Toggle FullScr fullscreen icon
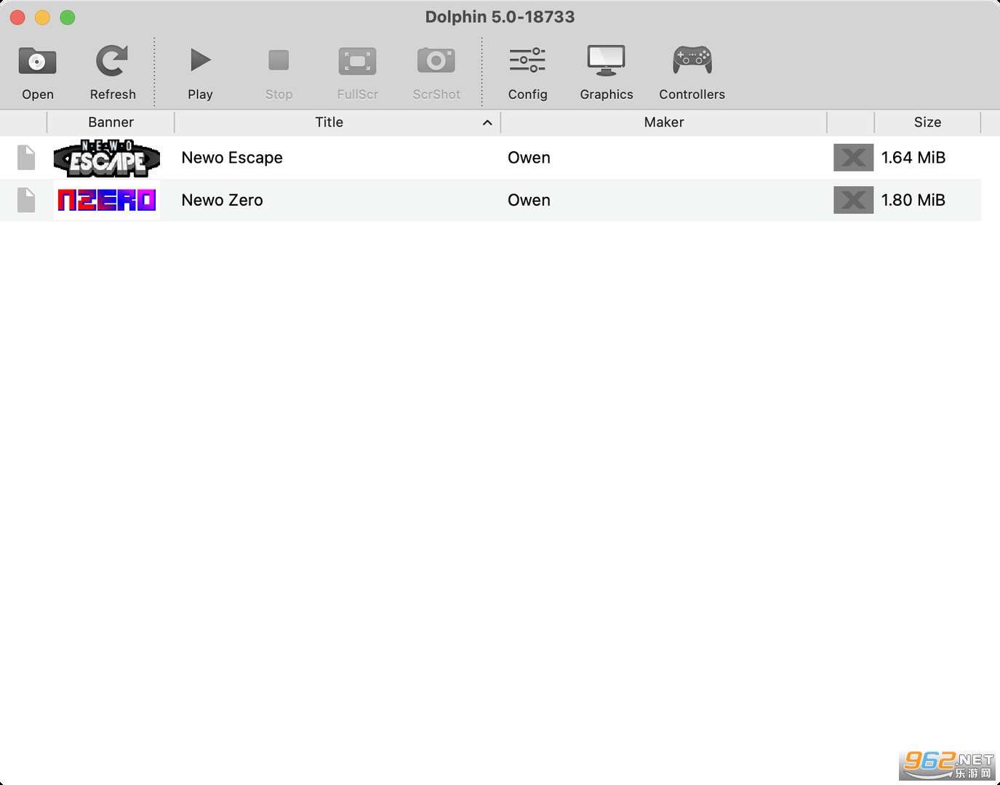Image resolution: width=1000 pixels, height=785 pixels. pyautogui.click(x=357, y=61)
